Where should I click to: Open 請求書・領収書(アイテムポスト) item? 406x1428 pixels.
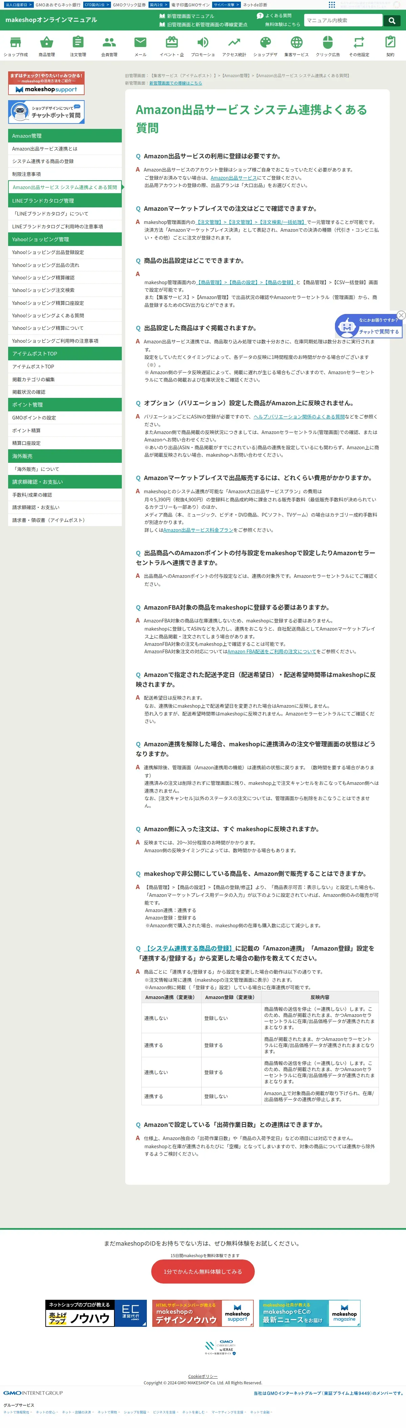[x=65, y=520]
